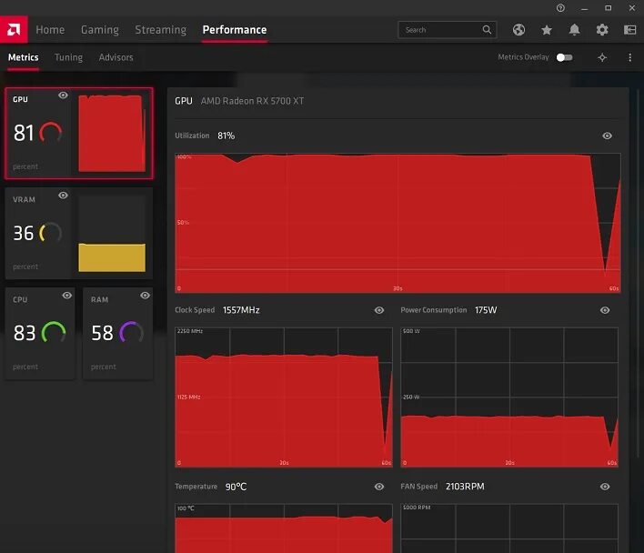Image resolution: width=644 pixels, height=553 pixels.
Task: Click the AMD logo icon
Action: [14, 29]
